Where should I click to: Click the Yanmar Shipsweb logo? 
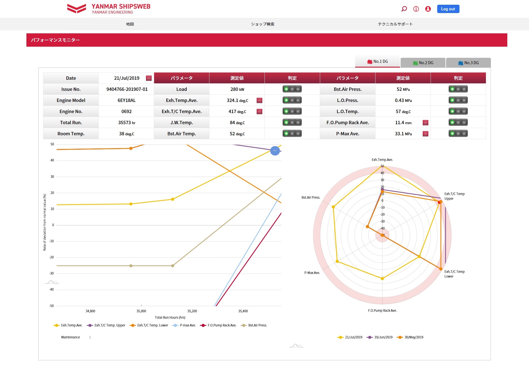109,9
